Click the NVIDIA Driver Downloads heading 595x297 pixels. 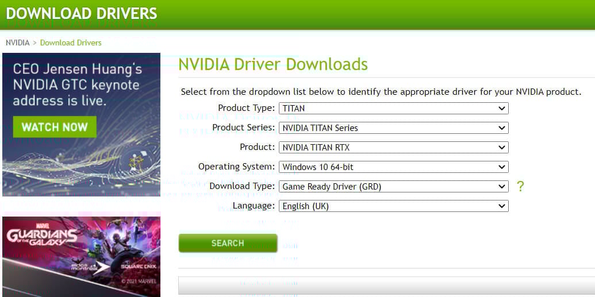(x=273, y=64)
